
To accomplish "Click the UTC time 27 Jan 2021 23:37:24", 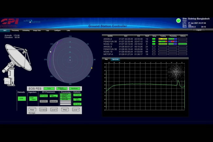I will [197, 23].
